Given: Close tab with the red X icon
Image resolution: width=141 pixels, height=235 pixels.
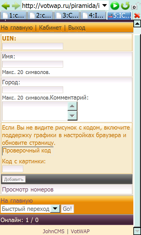Looking at the screenshot, I should 137,16.
